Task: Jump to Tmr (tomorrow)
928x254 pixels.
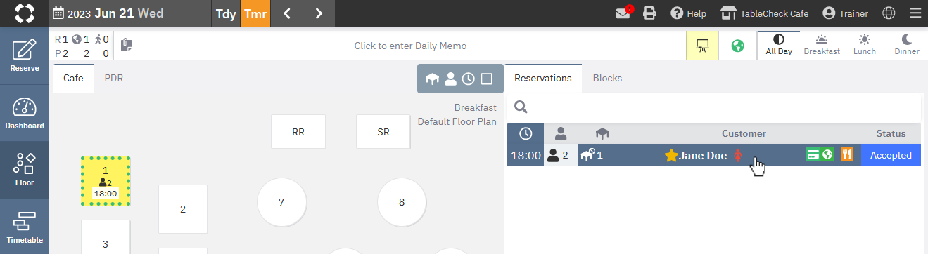Action: point(255,13)
